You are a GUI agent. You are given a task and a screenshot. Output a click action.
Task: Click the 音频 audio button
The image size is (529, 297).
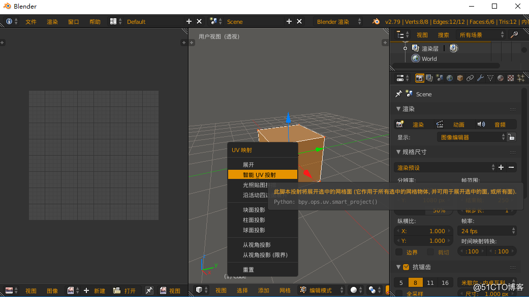[496, 125]
